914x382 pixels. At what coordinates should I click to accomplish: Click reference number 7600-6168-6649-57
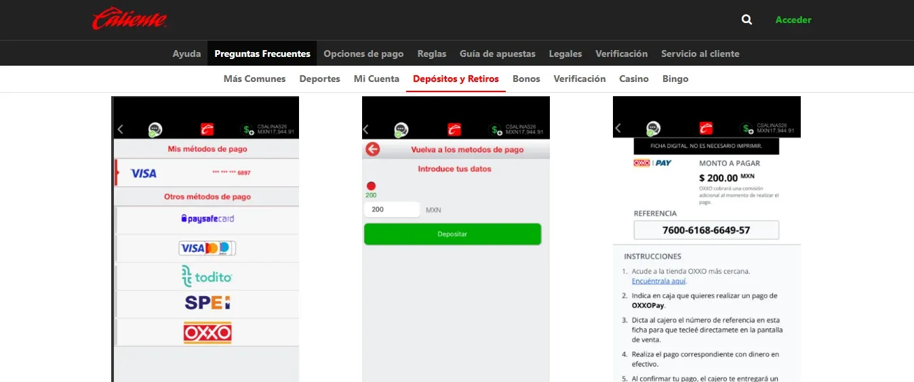coord(706,230)
